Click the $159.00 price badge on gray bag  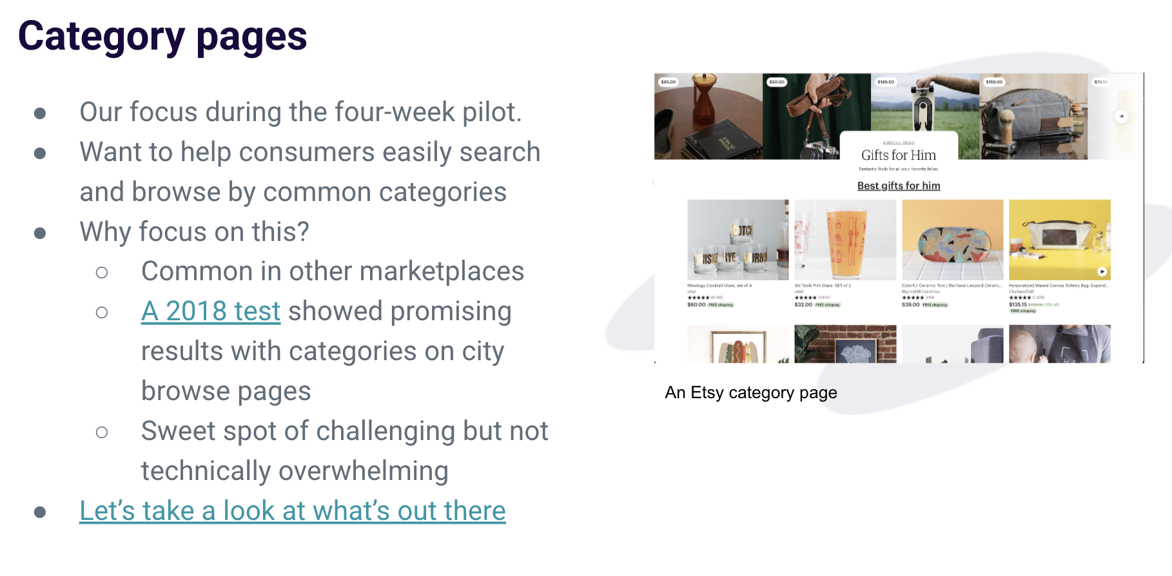click(x=994, y=82)
